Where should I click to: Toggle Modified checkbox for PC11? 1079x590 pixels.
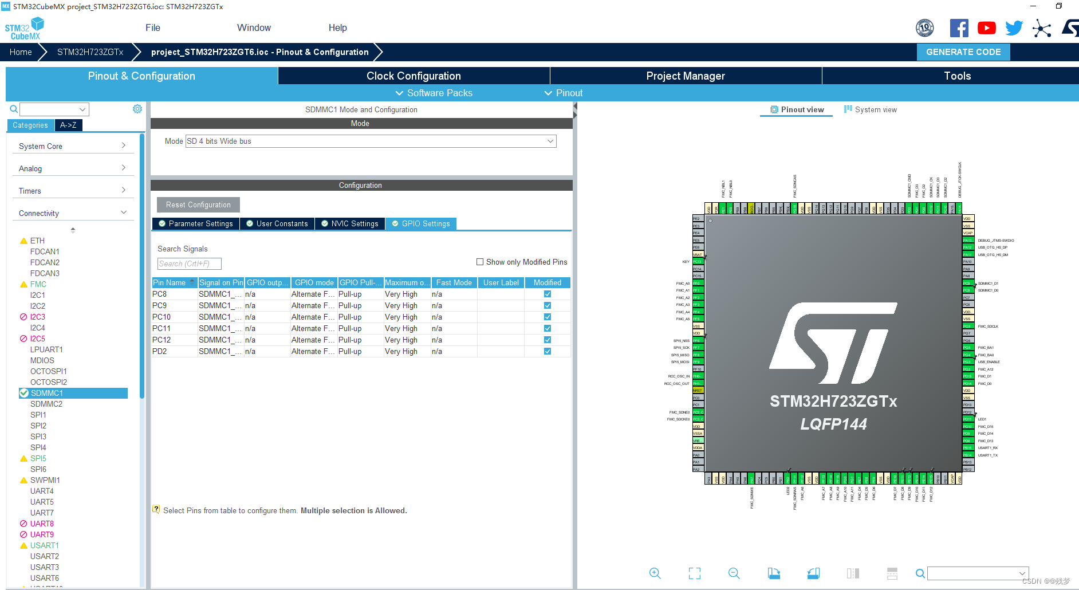tap(548, 328)
